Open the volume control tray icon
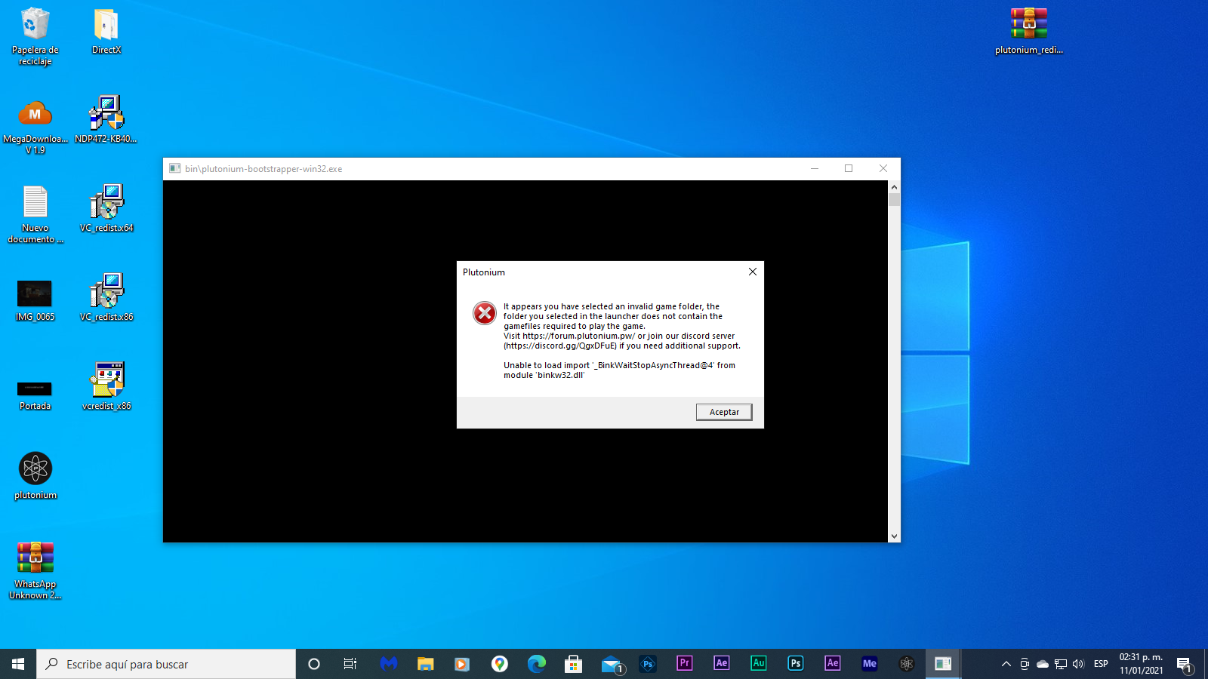Image resolution: width=1208 pixels, height=679 pixels. click(x=1078, y=664)
